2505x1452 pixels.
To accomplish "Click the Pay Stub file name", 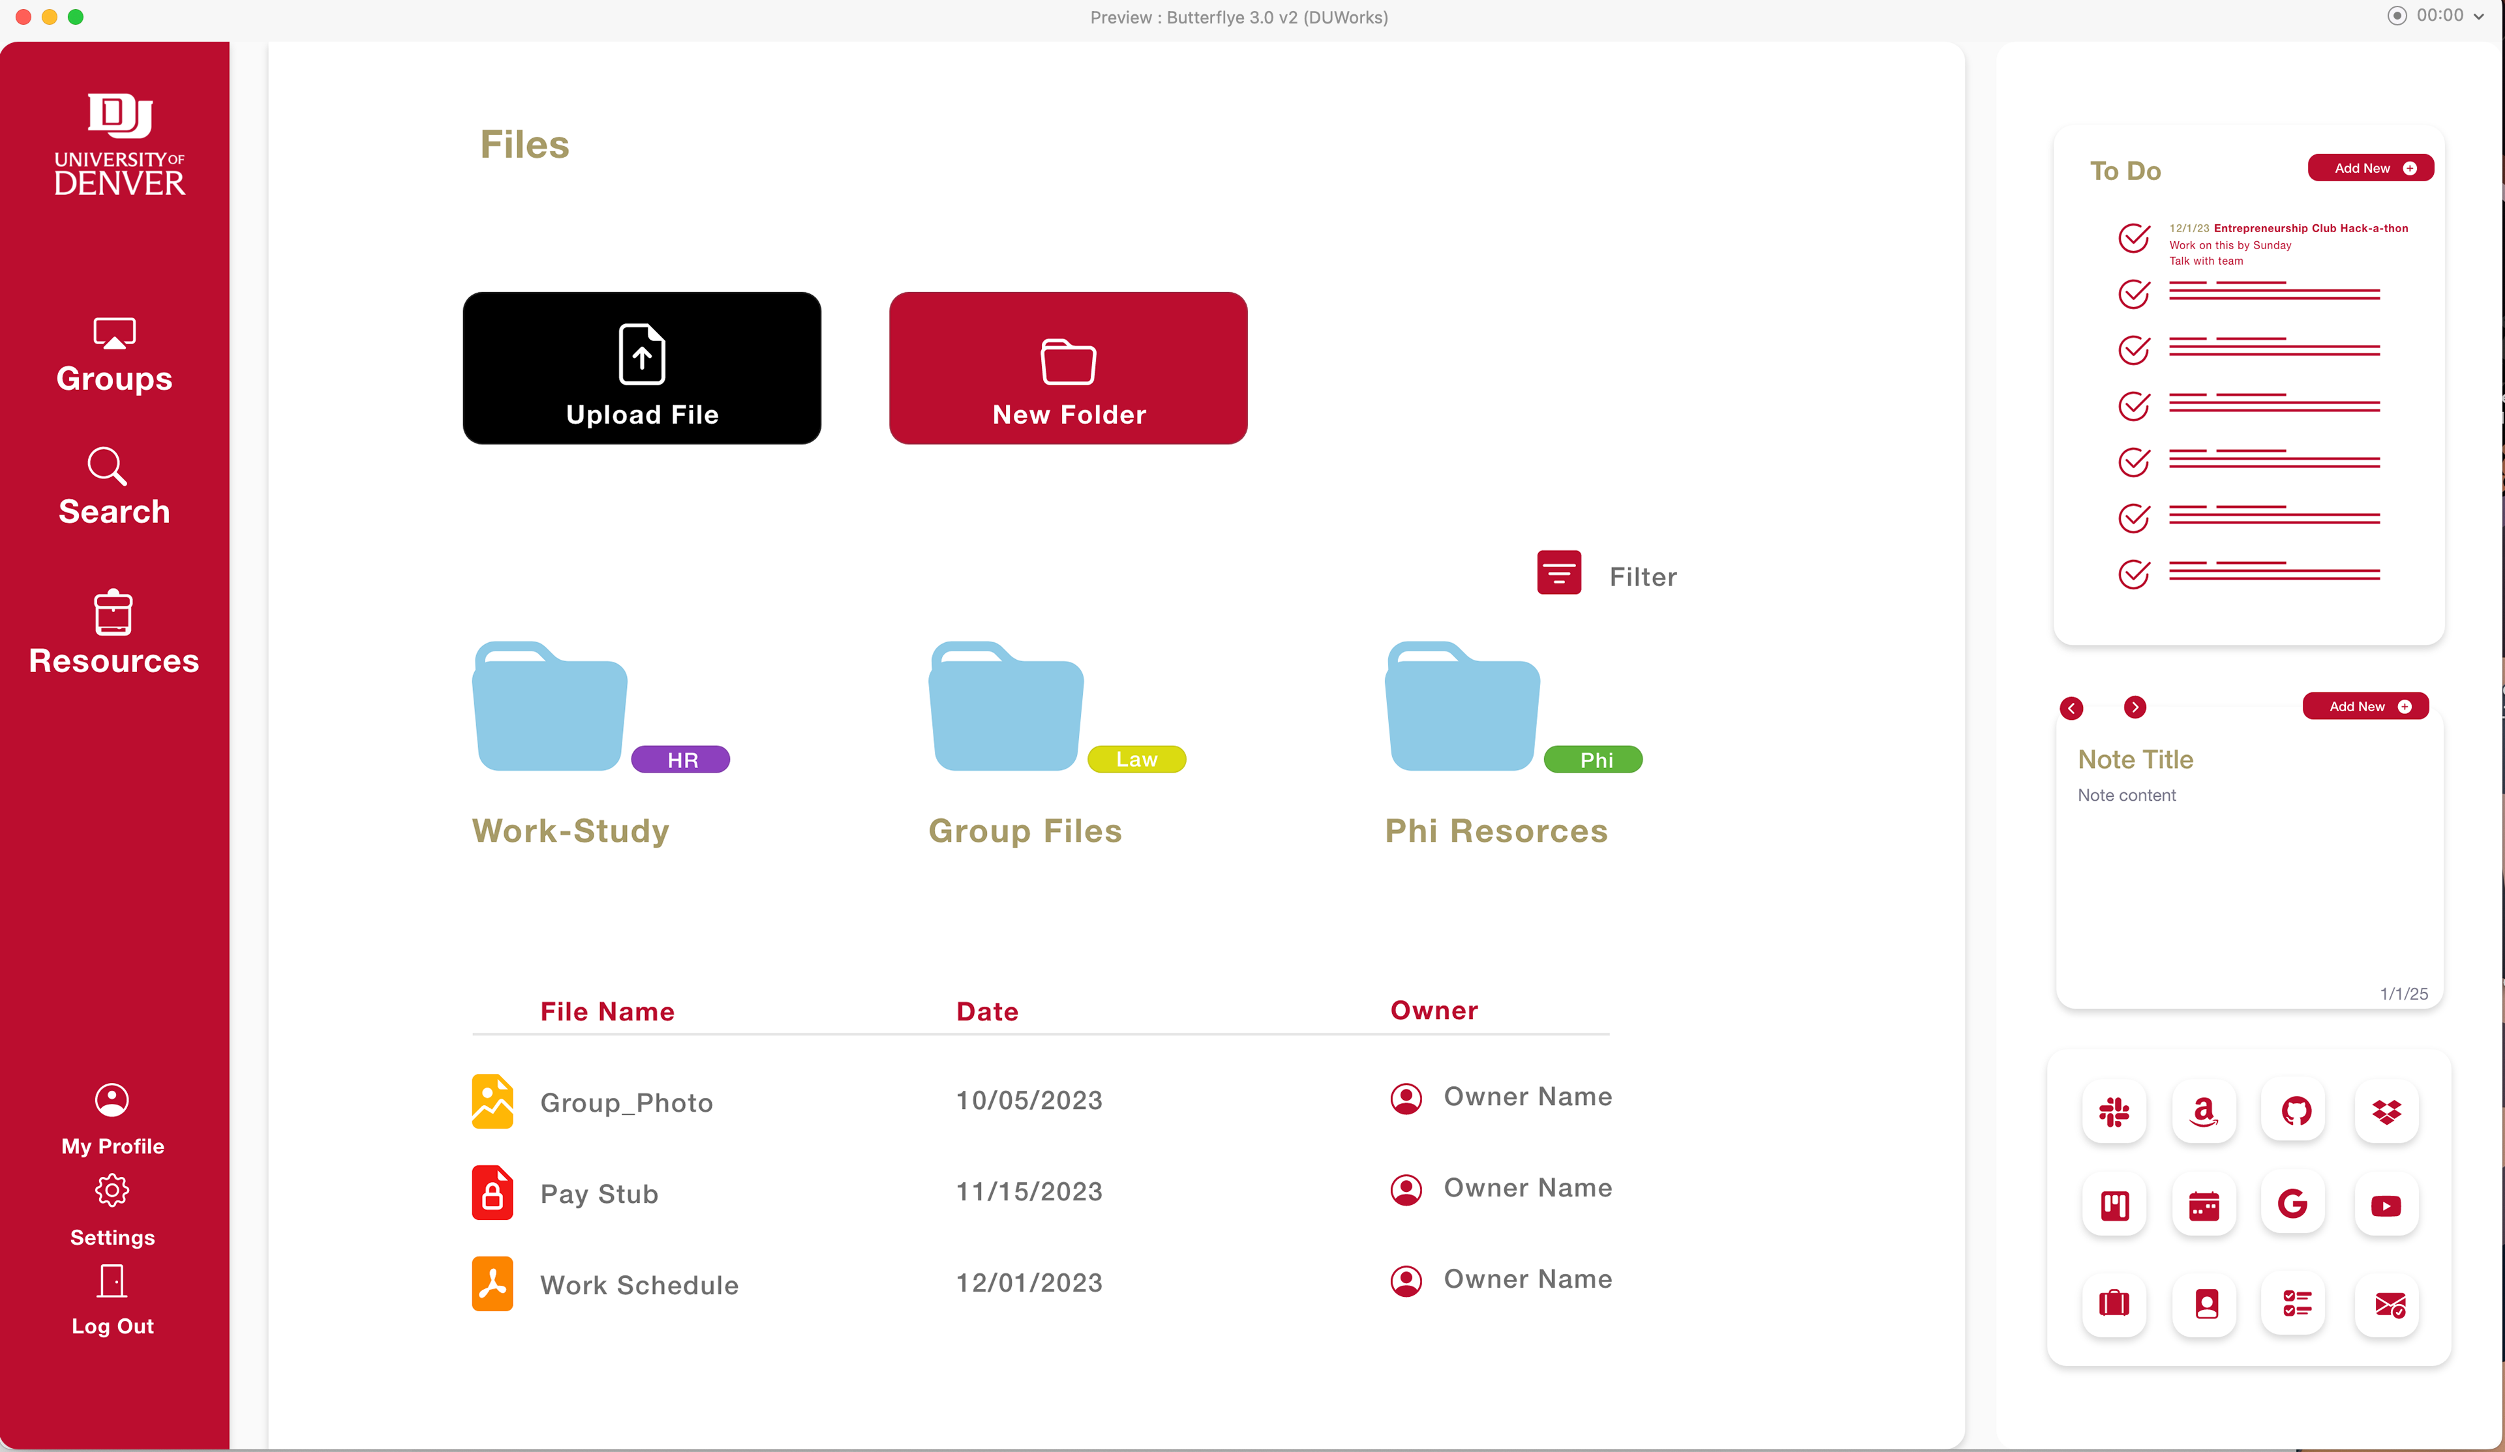I will click(x=600, y=1194).
